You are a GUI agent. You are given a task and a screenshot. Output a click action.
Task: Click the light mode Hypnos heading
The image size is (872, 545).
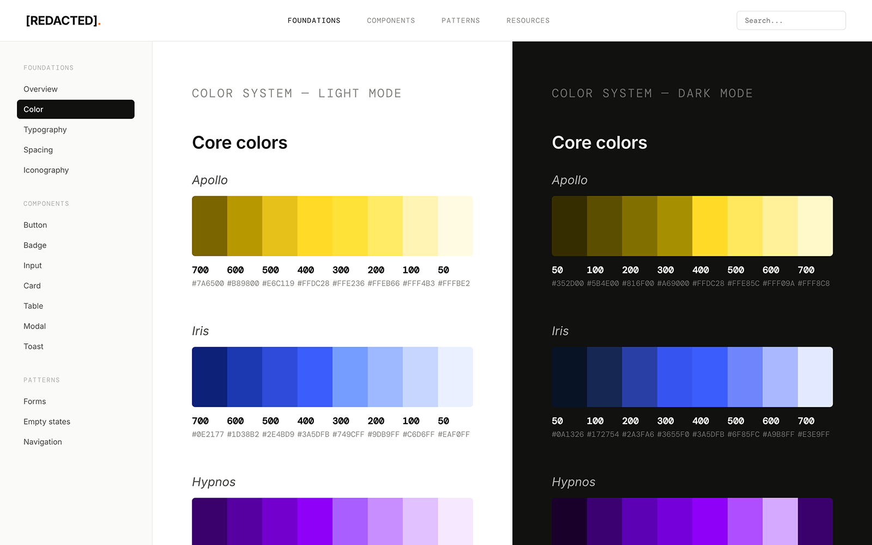(214, 482)
